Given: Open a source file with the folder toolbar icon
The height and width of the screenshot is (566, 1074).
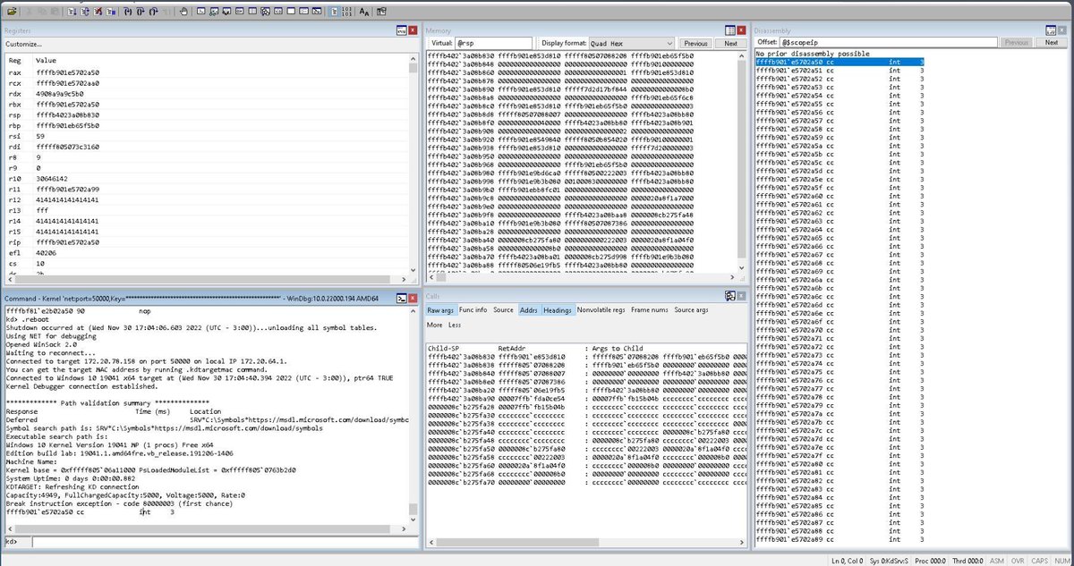Looking at the screenshot, I should [x=12, y=11].
